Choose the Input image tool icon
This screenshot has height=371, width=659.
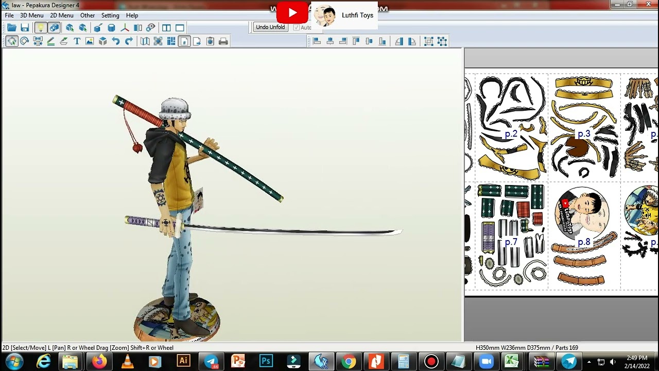click(90, 41)
